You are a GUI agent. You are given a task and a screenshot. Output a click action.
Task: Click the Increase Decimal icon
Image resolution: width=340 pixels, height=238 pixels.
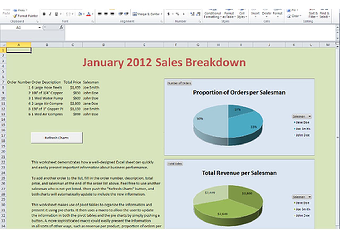[x=192, y=14]
